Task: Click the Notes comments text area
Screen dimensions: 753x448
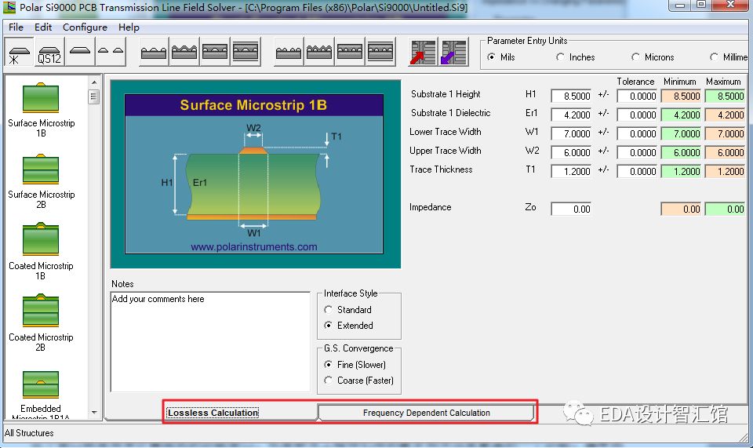Action: (210, 341)
